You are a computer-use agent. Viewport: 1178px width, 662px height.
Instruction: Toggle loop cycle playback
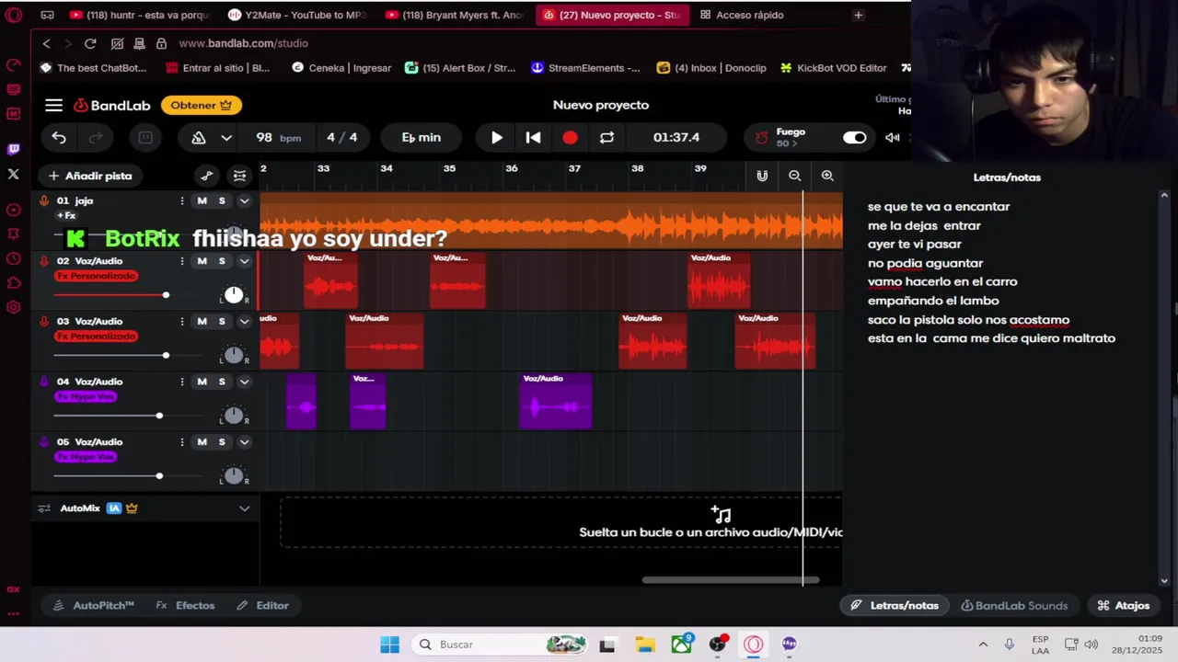(606, 138)
